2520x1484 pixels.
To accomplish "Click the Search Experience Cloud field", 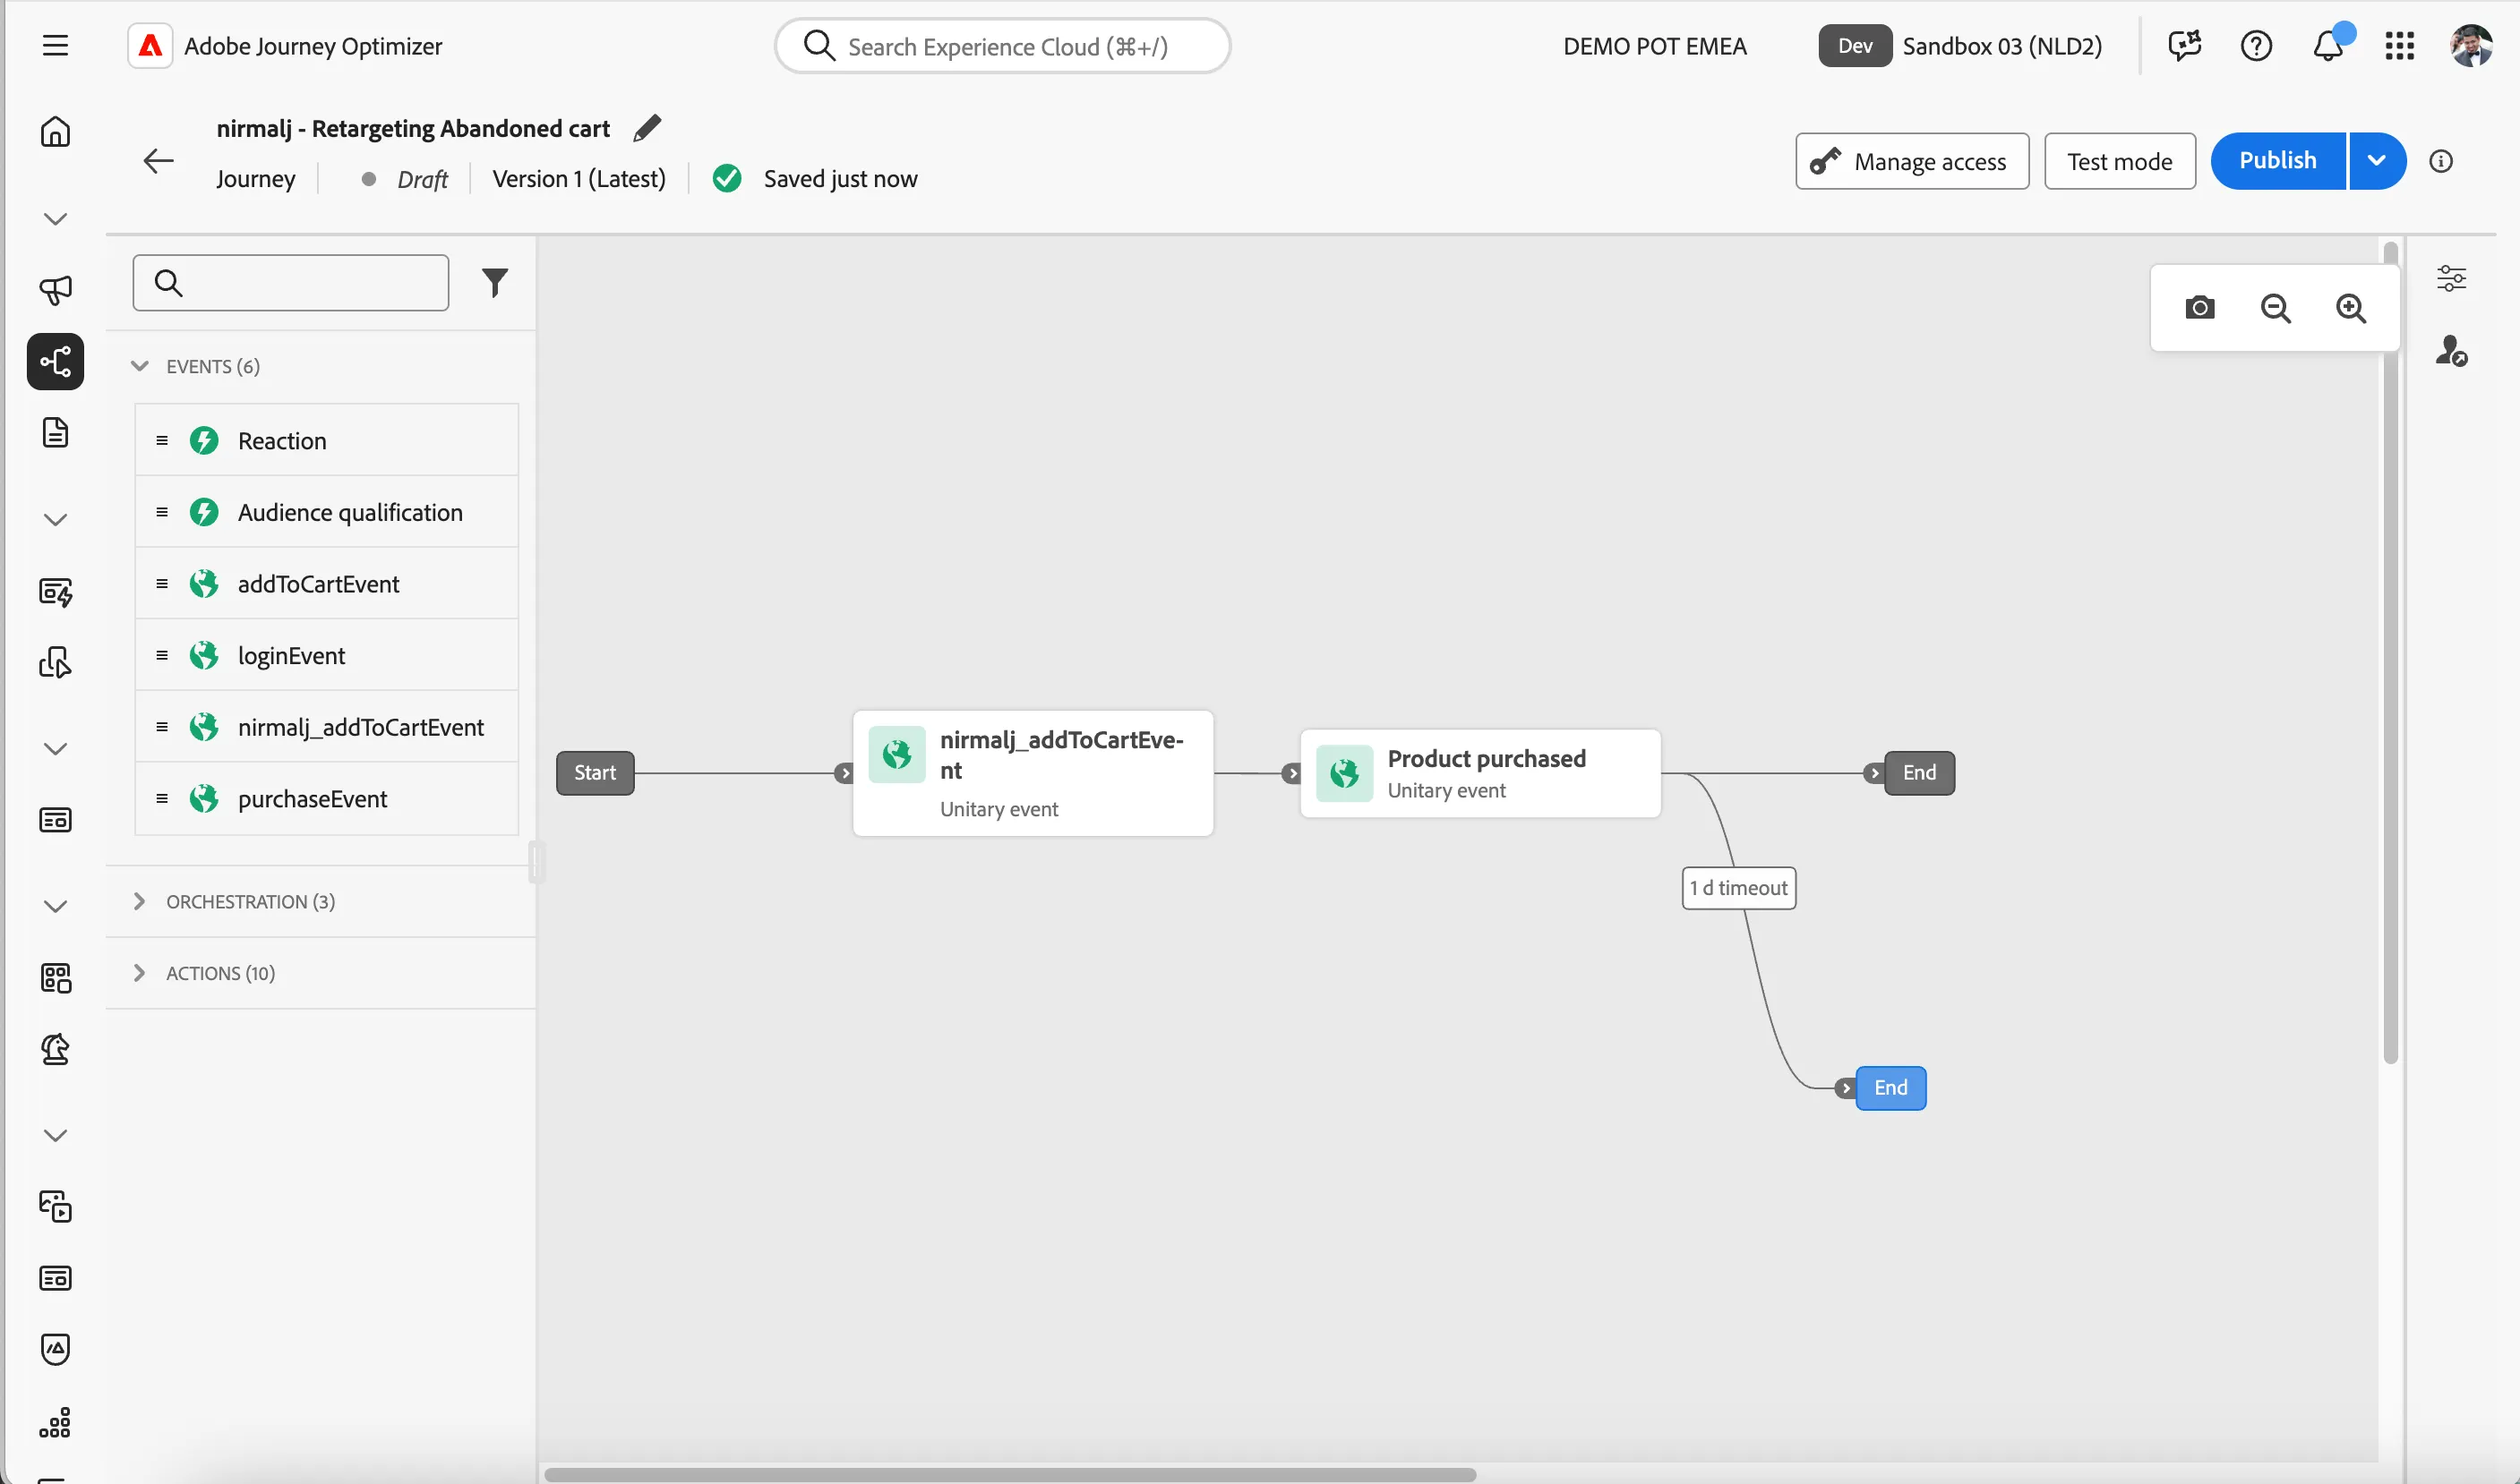I will (x=1002, y=46).
